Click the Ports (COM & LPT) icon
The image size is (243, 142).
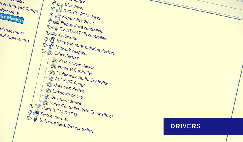(x=38, y=106)
